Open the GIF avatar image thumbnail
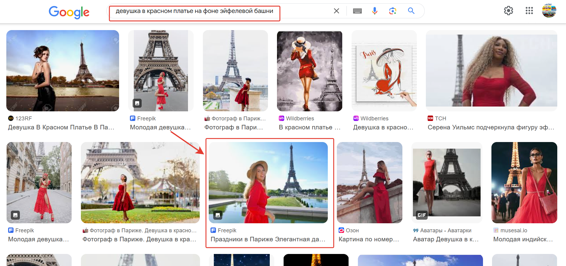Viewport: 566px width, 266px height. tap(447, 183)
